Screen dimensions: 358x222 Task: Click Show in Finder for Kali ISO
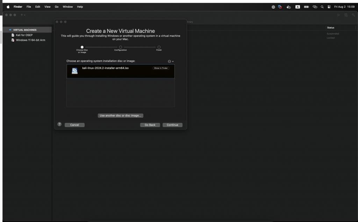(x=161, y=68)
